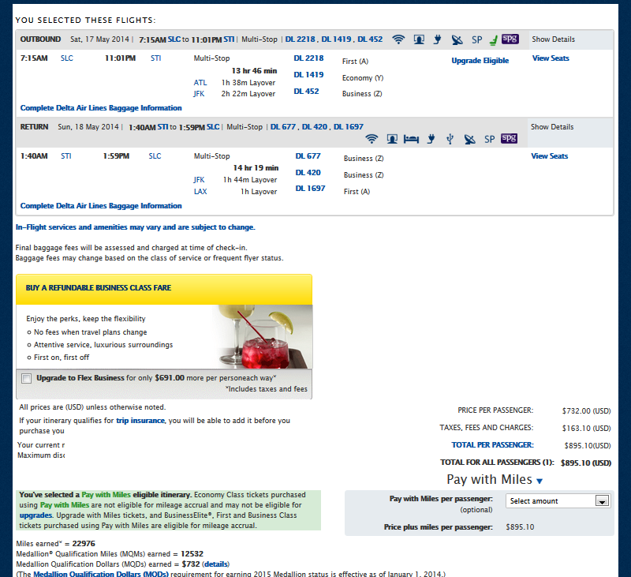Open return flight Complete Delta Baggage Information link
Screen dimensions: 631x577
tap(101, 206)
